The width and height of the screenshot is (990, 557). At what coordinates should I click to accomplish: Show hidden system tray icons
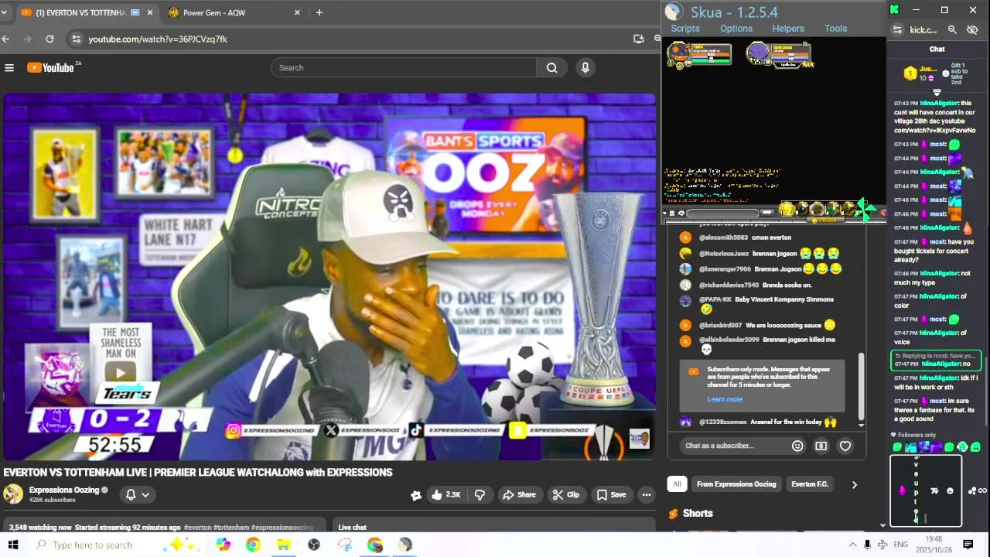coord(852,545)
